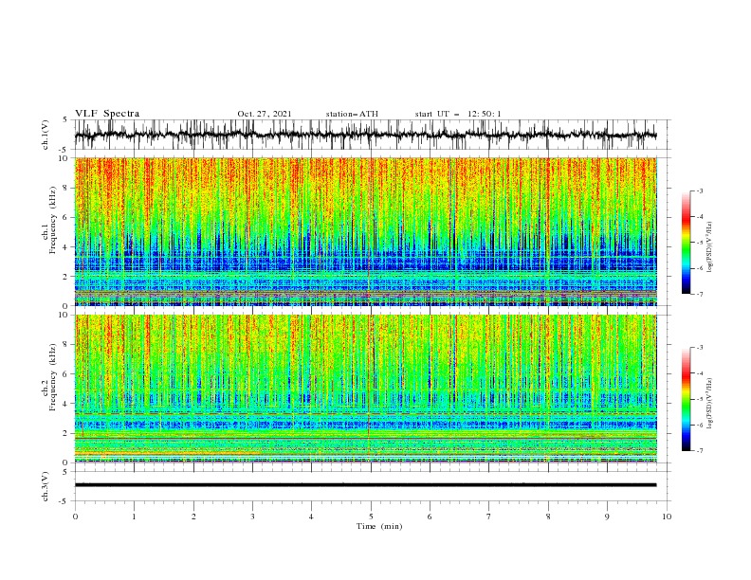Click the flat ch.3 voltage trace
751x580 pixels.
(x=365, y=485)
